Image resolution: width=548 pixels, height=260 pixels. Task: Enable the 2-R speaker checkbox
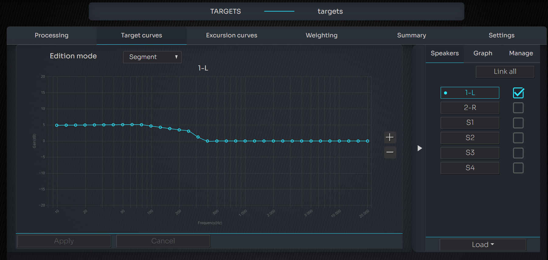coord(518,108)
